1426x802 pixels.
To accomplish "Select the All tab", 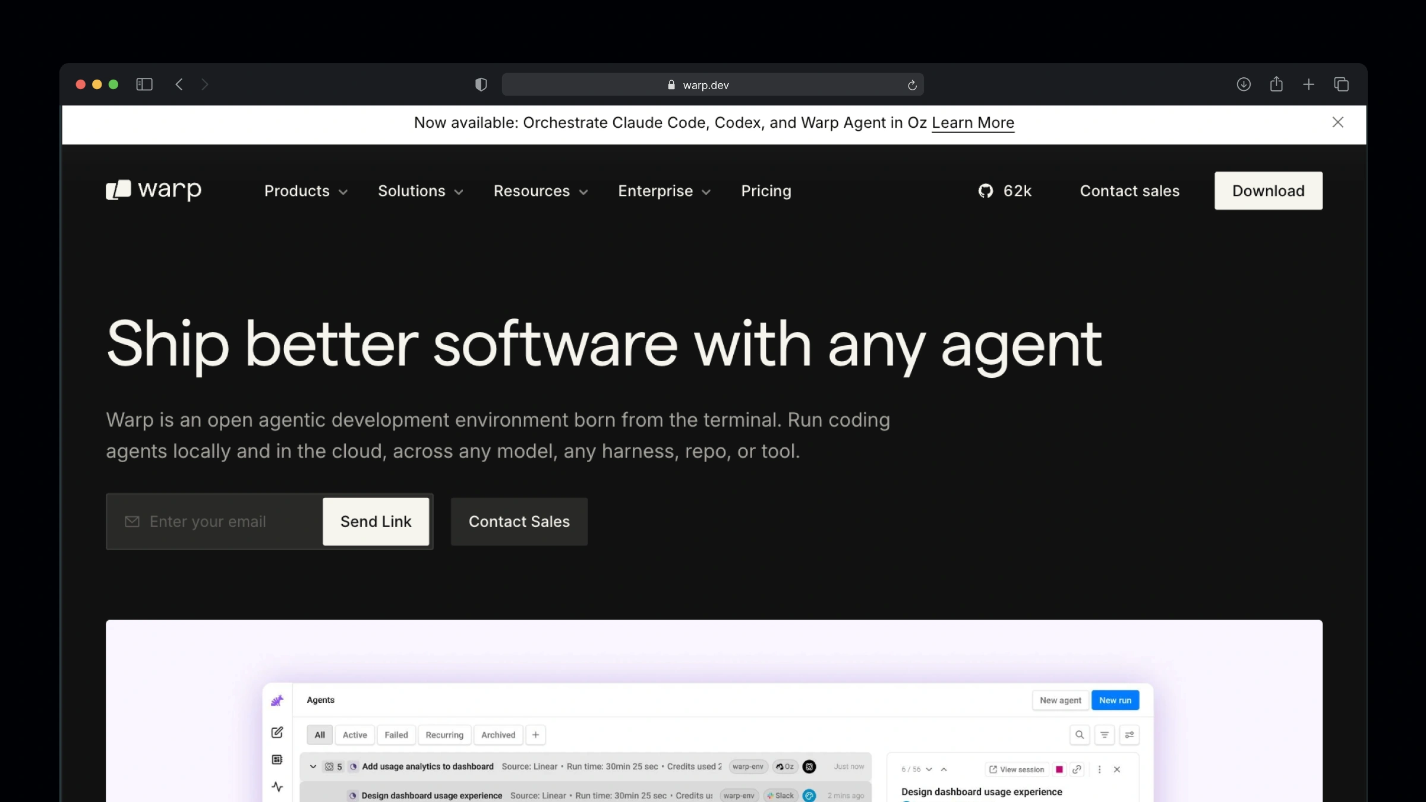I will tap(320, 735).
